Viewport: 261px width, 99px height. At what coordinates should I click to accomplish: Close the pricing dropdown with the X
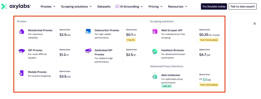[255, 24]
